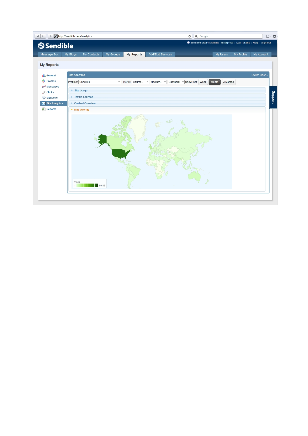Viewport: 308px width, 436px height.
Task: Open the Source filter dropdown
Action: [x=141, y=82]
